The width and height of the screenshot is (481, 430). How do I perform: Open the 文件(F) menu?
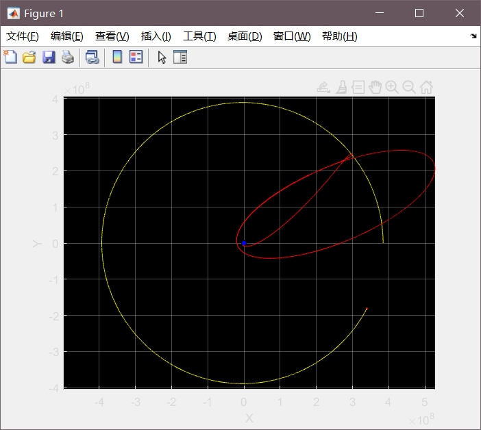coord(23,36)
